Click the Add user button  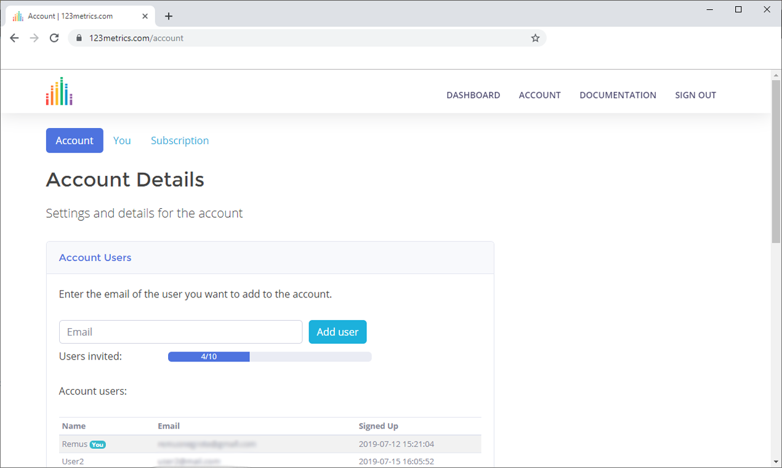pyautogui.click(x=337, y=332)
